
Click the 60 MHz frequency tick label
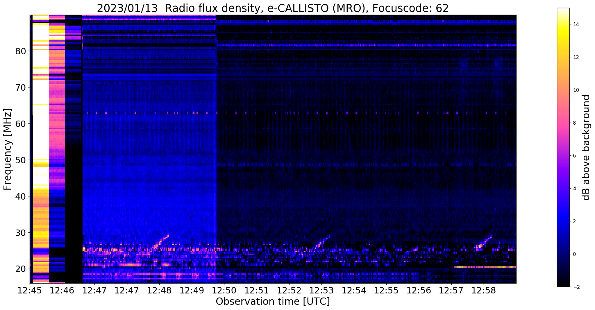click(x=20, y=124)
